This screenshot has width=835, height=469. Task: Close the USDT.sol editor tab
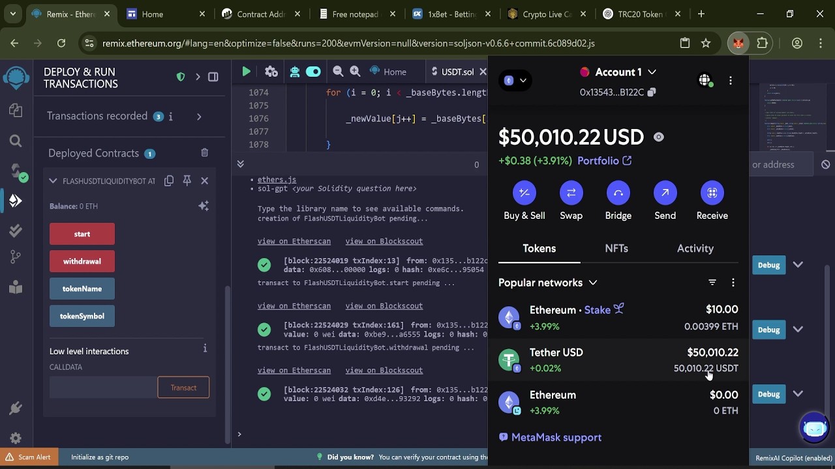coord(483,72)
